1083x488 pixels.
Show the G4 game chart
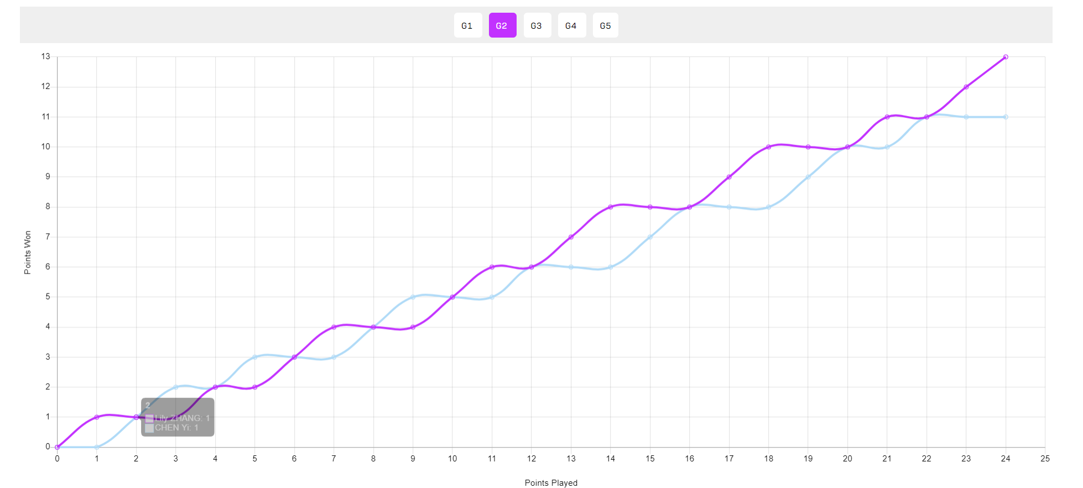point(571,25)
